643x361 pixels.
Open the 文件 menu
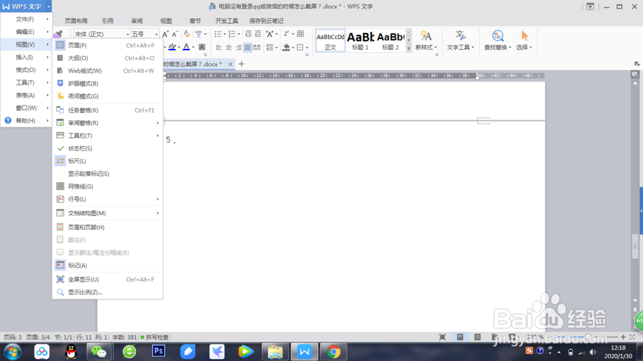tap(26, 19)
